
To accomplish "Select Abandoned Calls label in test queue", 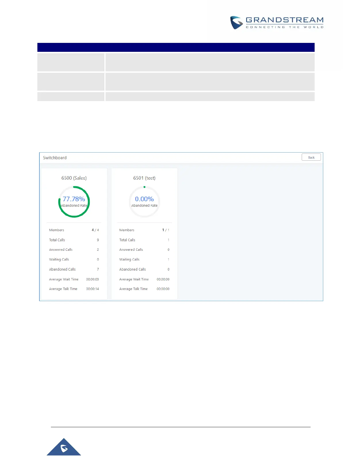I will (133, 269).
